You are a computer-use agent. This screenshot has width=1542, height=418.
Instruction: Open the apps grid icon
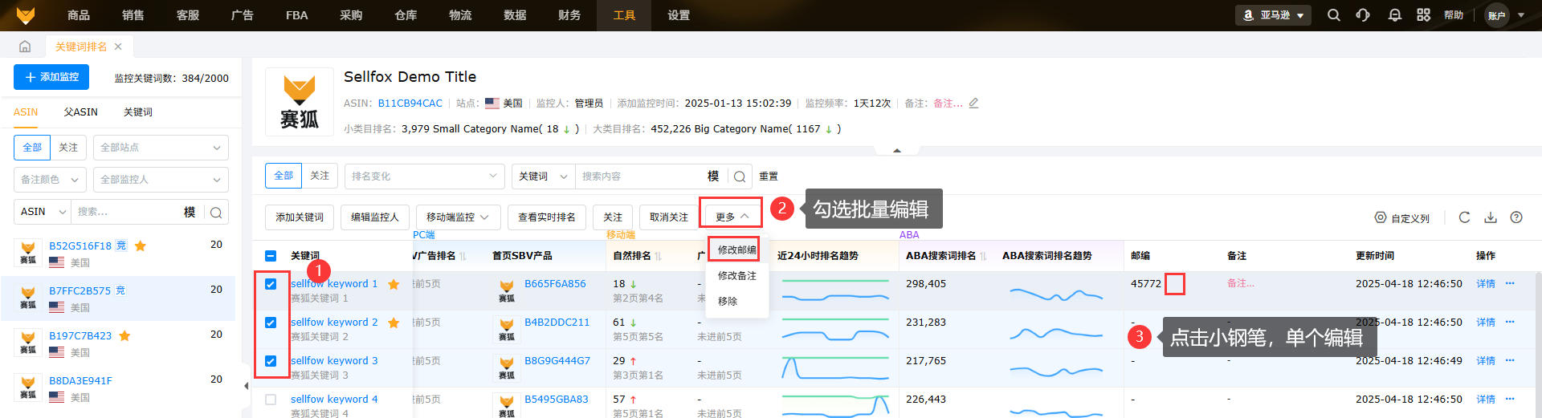tap(1423, 15)
